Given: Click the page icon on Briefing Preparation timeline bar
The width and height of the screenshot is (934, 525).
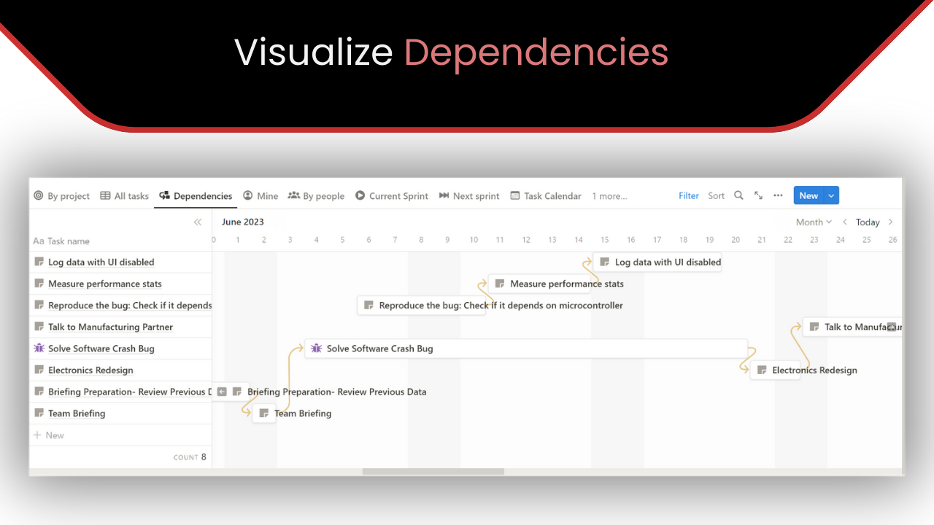Looking at the screenshot, I should point(237,392).
